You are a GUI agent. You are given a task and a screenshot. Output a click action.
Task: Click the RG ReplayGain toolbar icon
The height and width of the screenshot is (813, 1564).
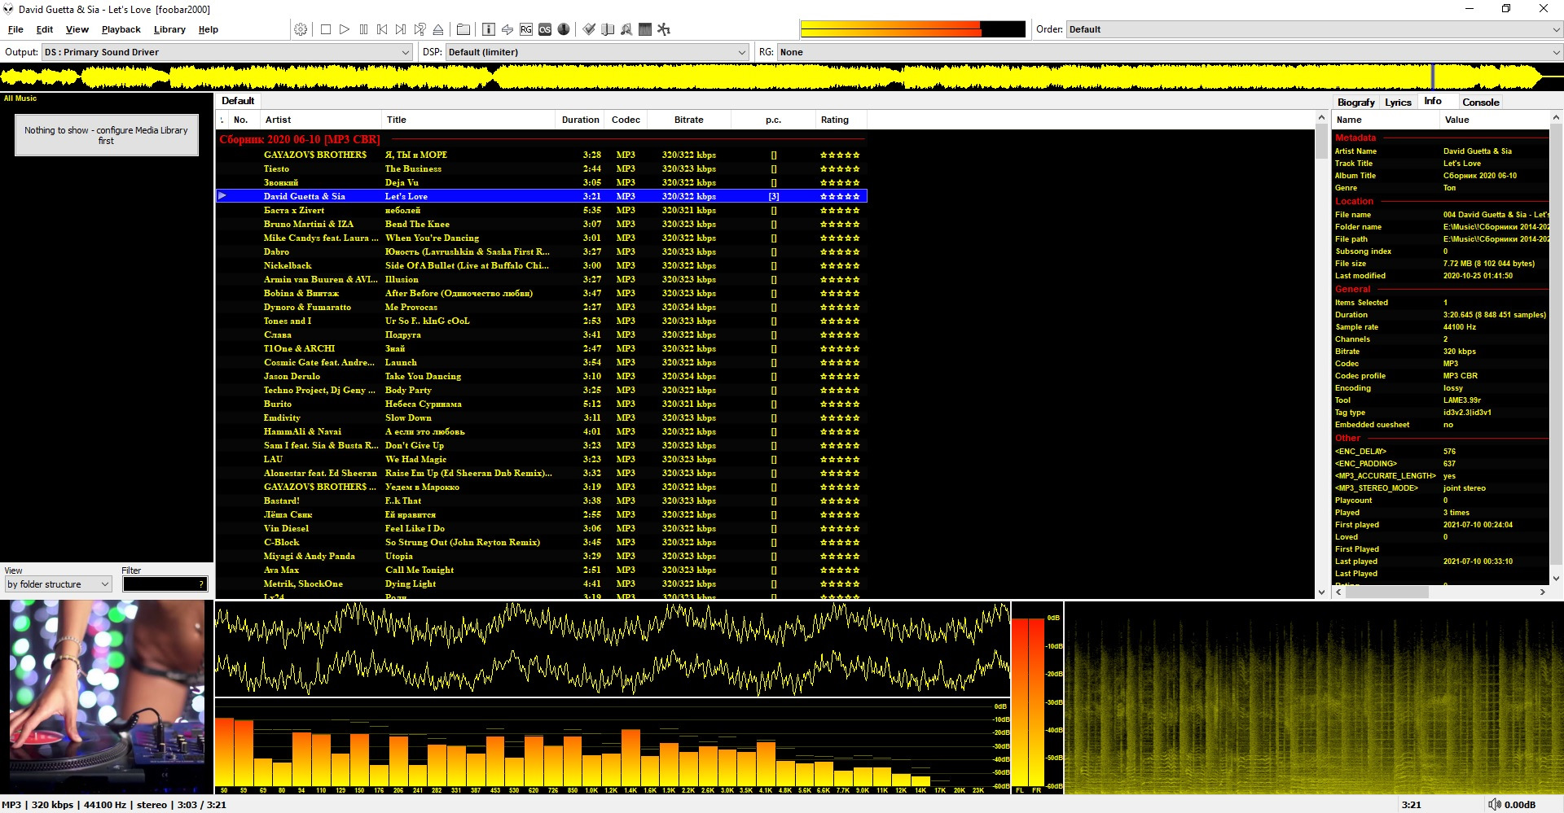click(x=526, y=29)
